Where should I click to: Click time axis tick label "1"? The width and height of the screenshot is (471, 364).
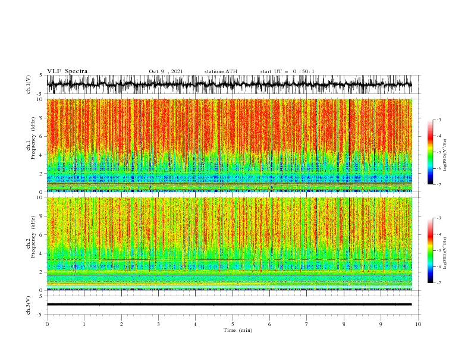click(x=84, y=324)
